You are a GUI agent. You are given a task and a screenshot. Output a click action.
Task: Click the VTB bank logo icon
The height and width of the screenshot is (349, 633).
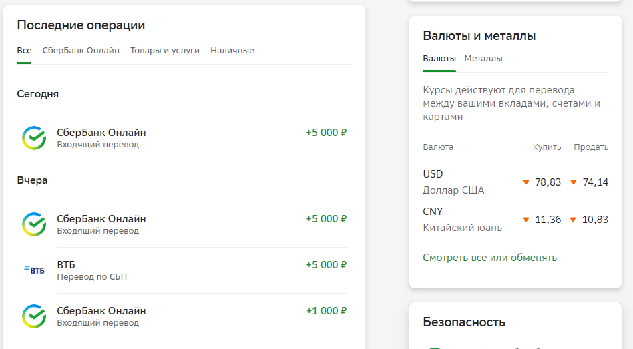click(34, 270)
